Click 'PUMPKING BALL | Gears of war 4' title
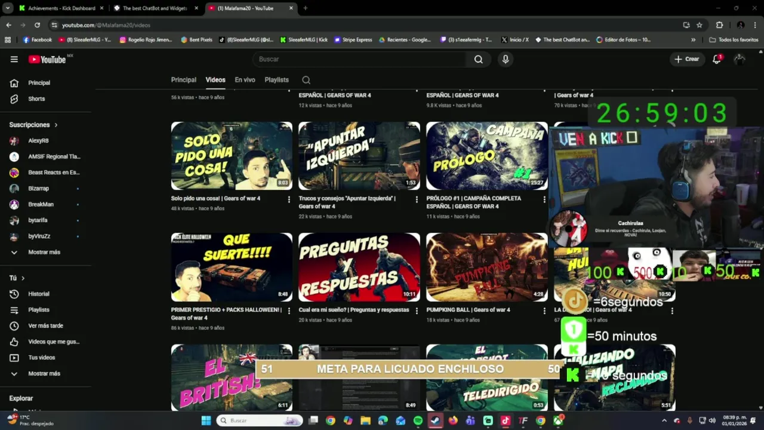764x430 pixels. pos(468,310)
